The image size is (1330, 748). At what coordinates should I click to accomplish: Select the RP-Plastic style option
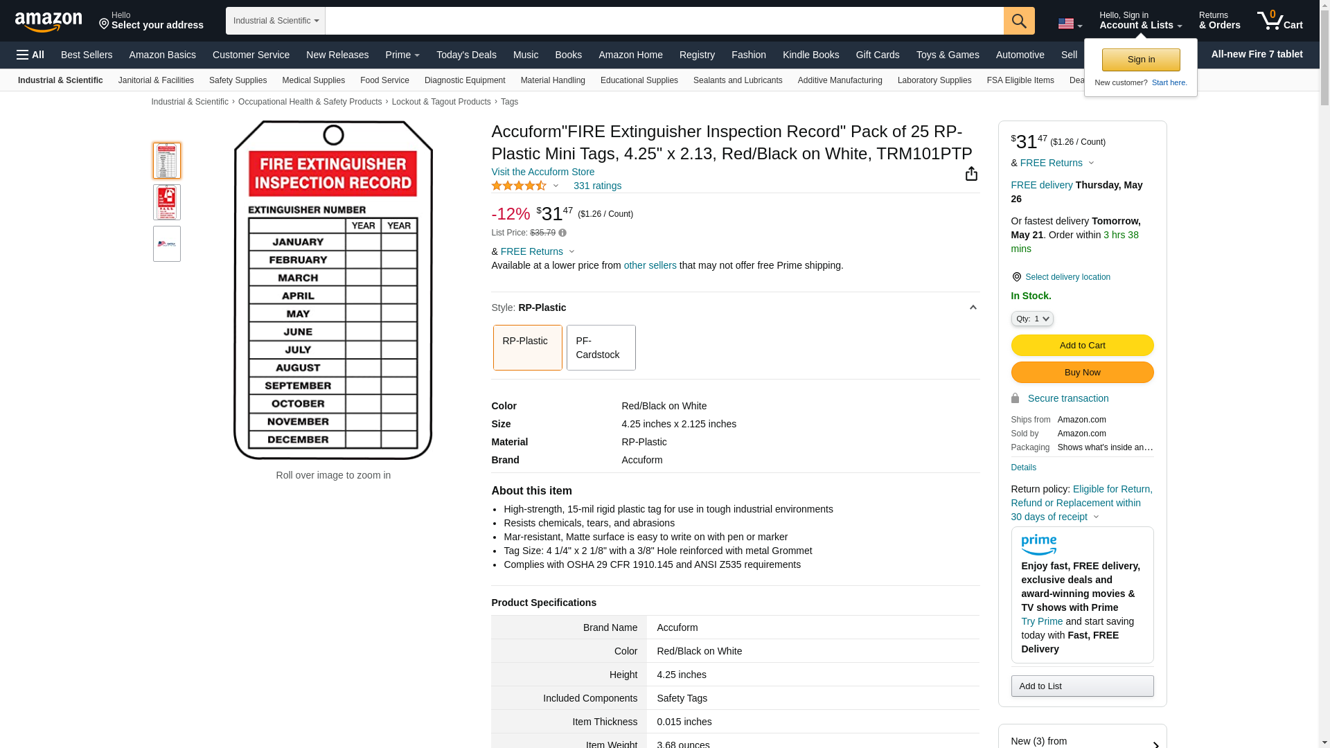tap(527, 348)
